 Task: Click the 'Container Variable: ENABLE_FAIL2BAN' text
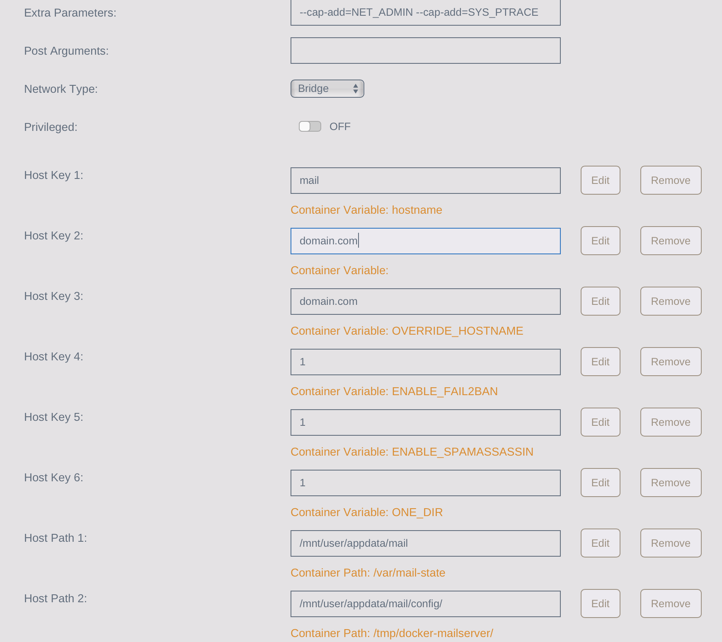pyautogui.click(x=394, y=391)
